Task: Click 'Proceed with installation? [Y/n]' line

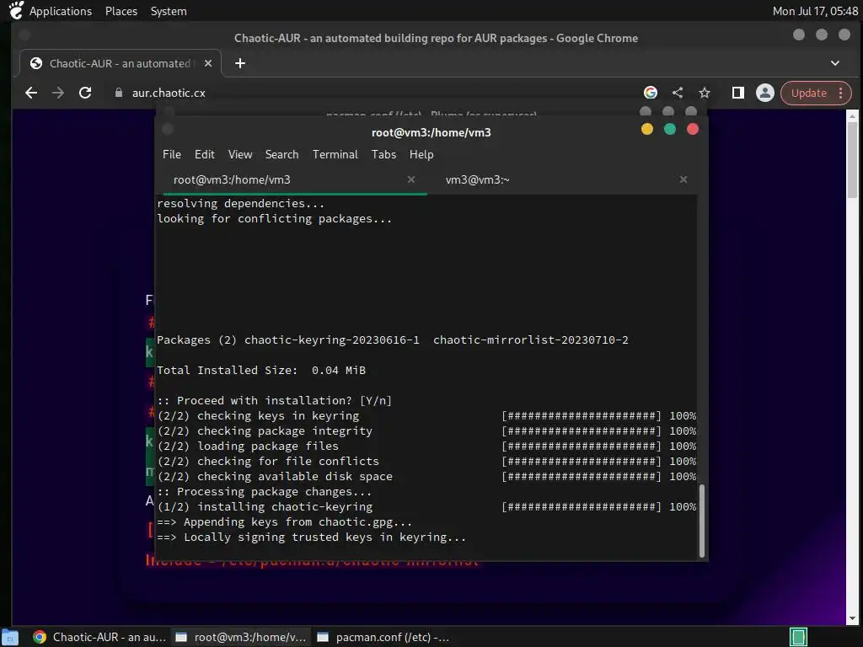Action: click(274, 400)
